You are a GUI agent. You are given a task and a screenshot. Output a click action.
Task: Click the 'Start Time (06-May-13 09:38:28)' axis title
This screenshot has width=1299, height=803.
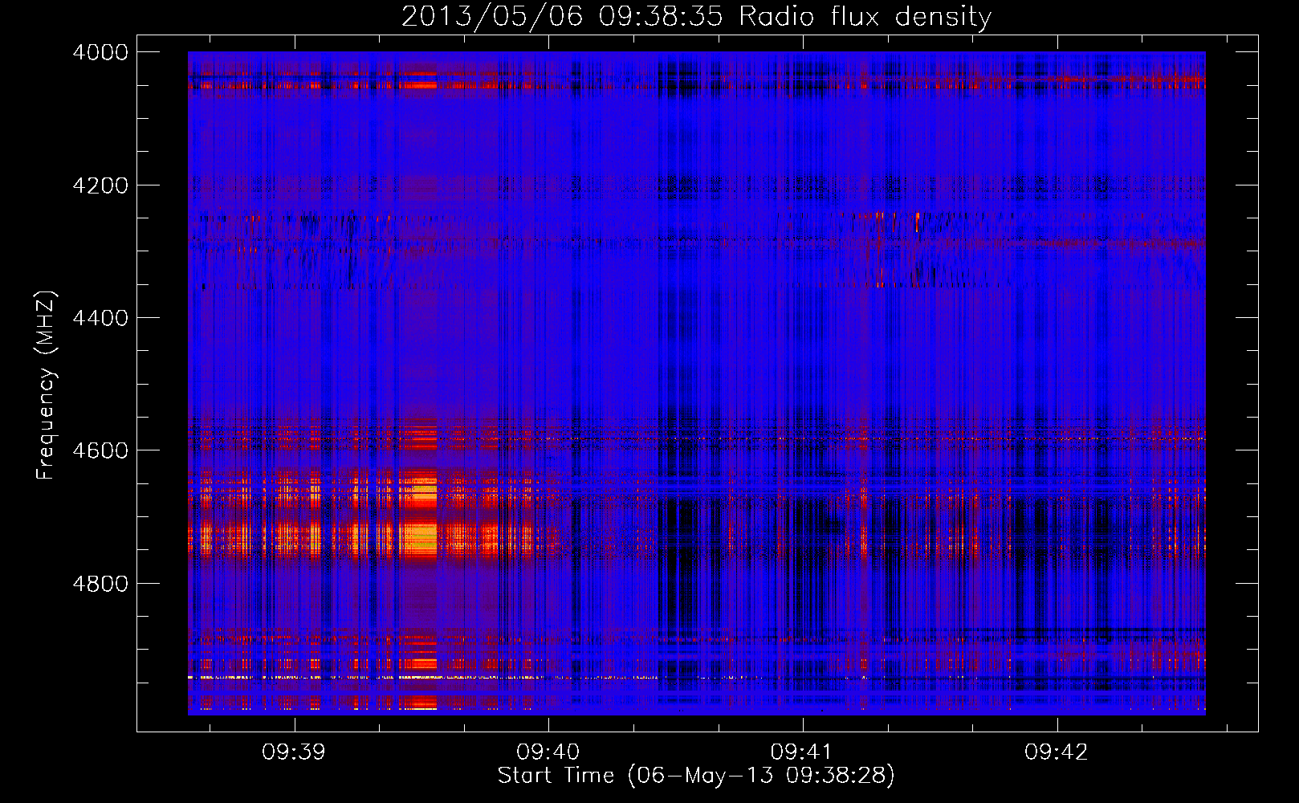click(696, 776)
